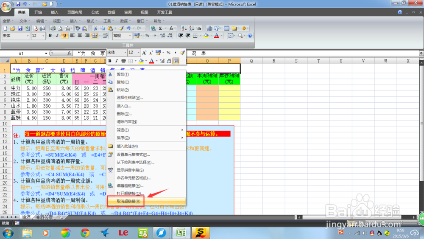
Task: Switch to the 啤酒答案 sheet tab
Action: (44, 217)
